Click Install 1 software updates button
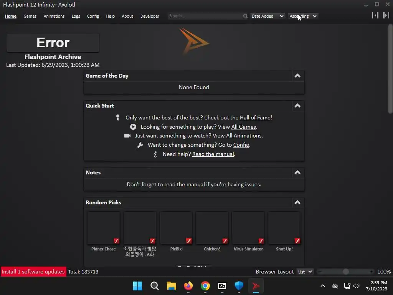Viewport: 393px width, 295px height. point(33,272)
